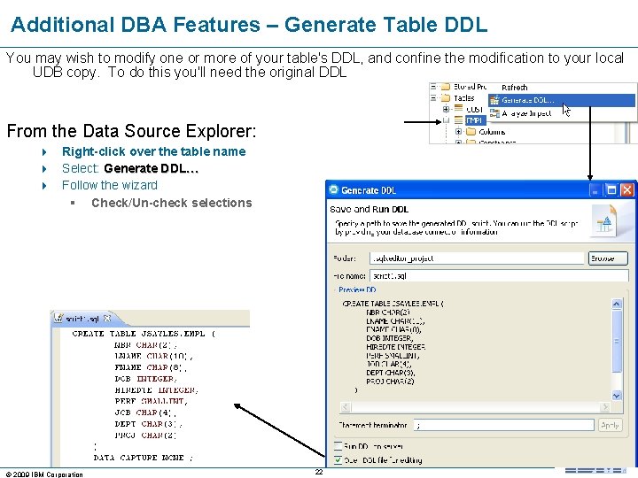This screenshot has width=638, height=478.
Task: Close the Generate DDL dialog
Action: [627, 190]
